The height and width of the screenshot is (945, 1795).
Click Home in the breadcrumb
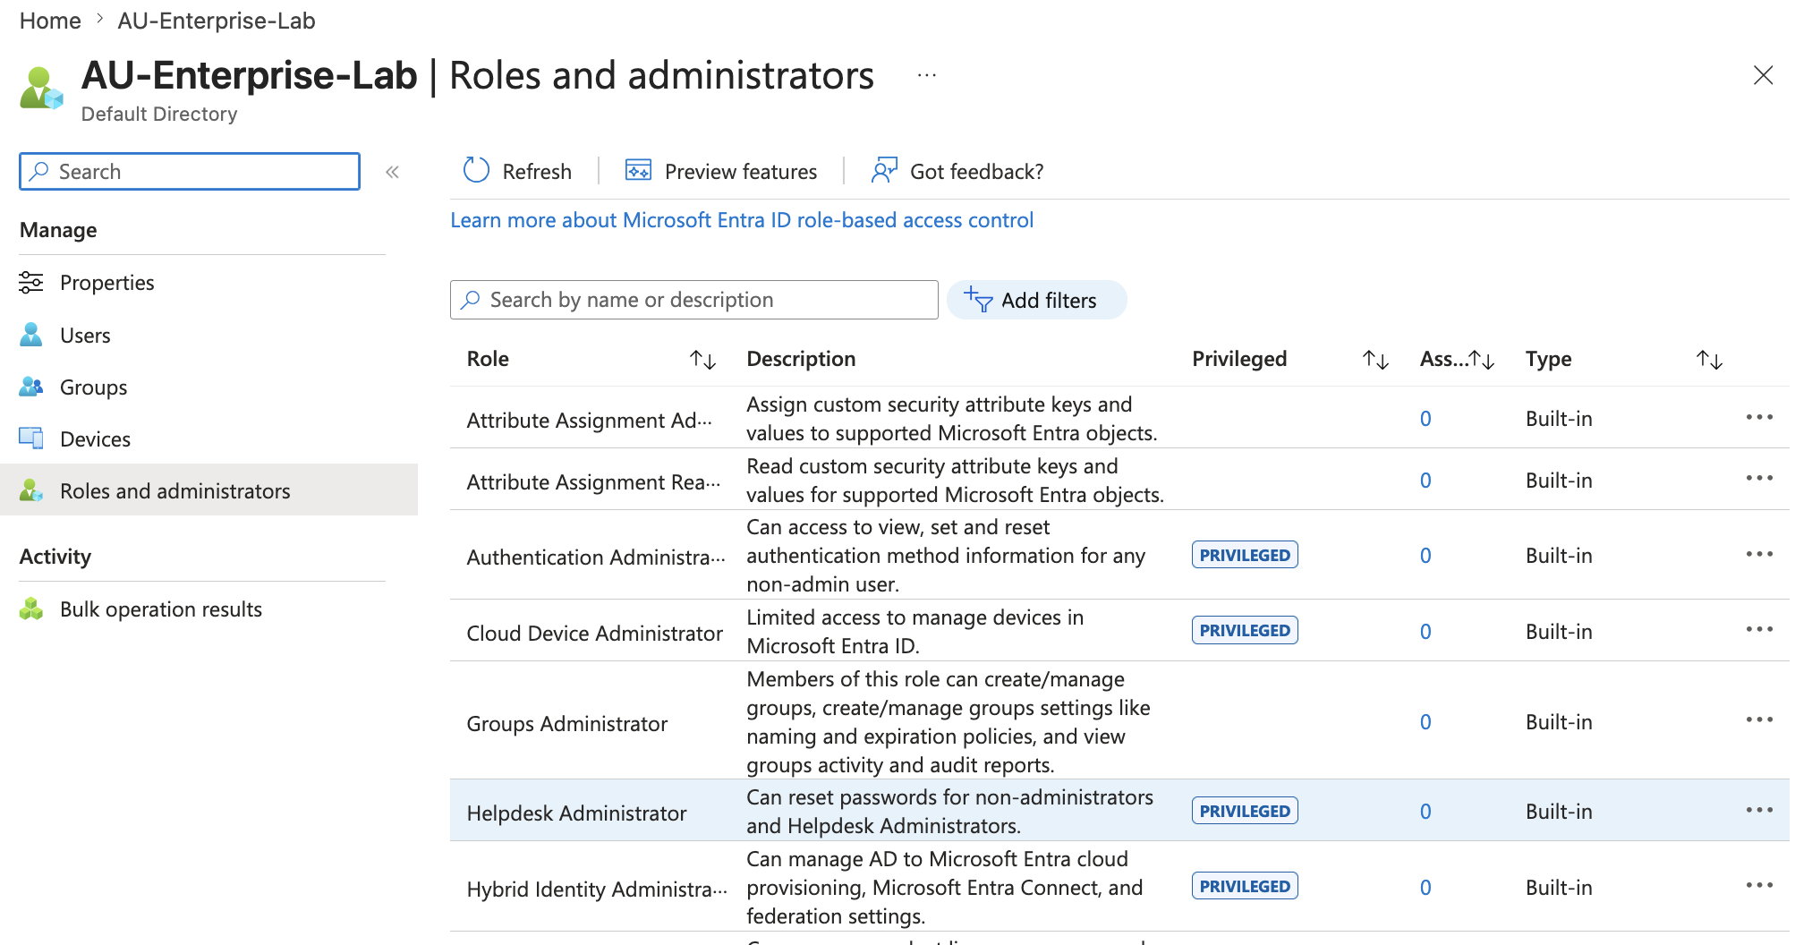point(50,21)
